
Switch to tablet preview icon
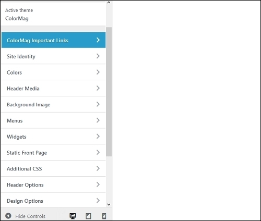88,216
